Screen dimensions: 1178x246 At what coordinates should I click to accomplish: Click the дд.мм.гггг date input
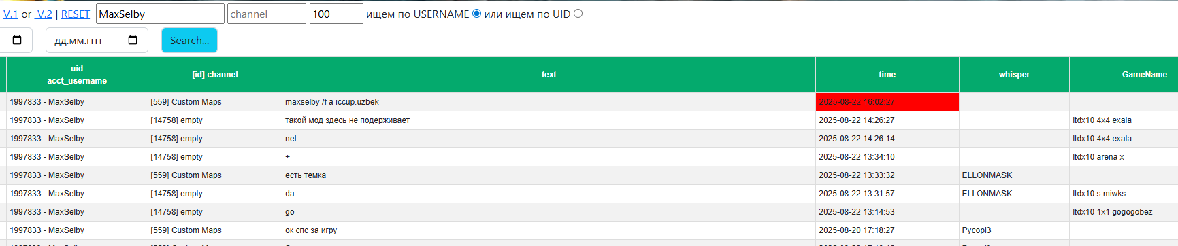pos(95,40)
